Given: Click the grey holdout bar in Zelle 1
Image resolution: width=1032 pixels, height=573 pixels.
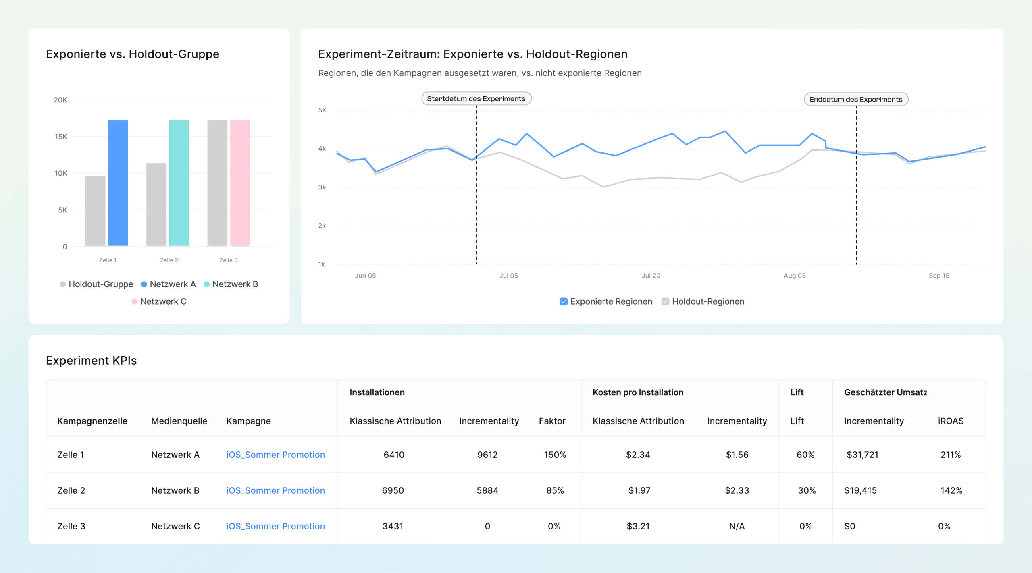Looking at the screenshot, I should click(x=95, y=211).
